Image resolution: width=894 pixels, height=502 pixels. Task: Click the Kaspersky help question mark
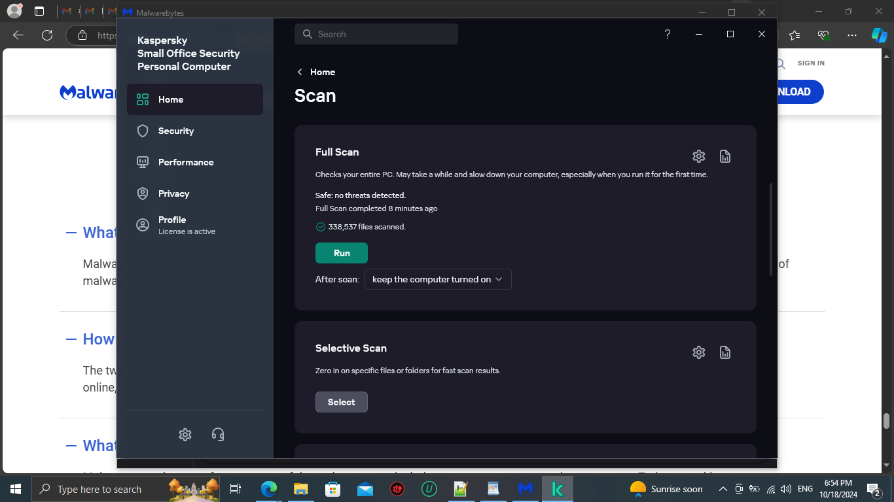point(668,34)
